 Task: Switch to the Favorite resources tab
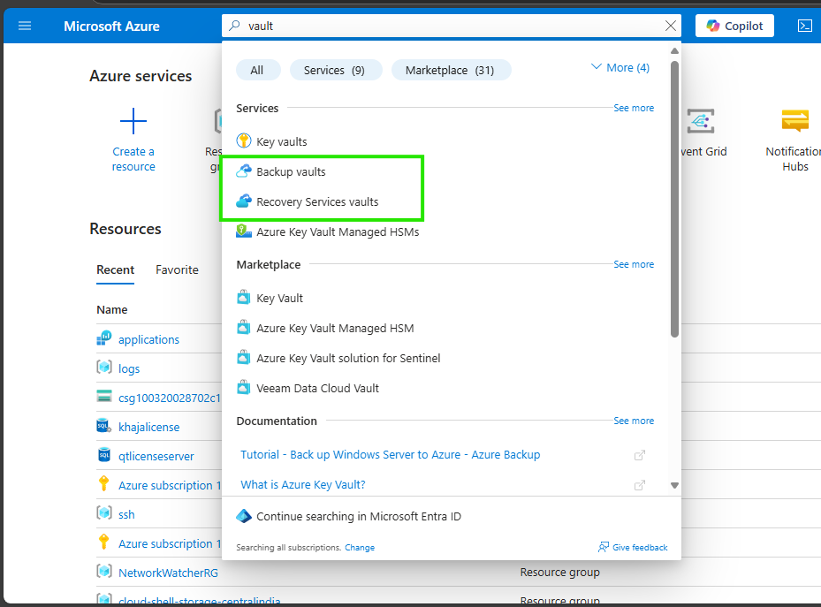pos(177,269)
